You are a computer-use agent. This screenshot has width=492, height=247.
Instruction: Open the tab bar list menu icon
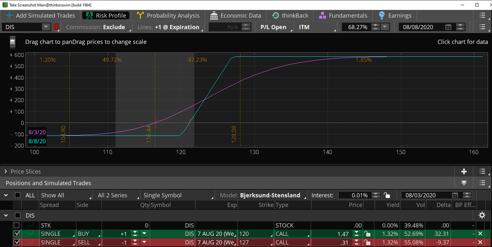(482, 16)
